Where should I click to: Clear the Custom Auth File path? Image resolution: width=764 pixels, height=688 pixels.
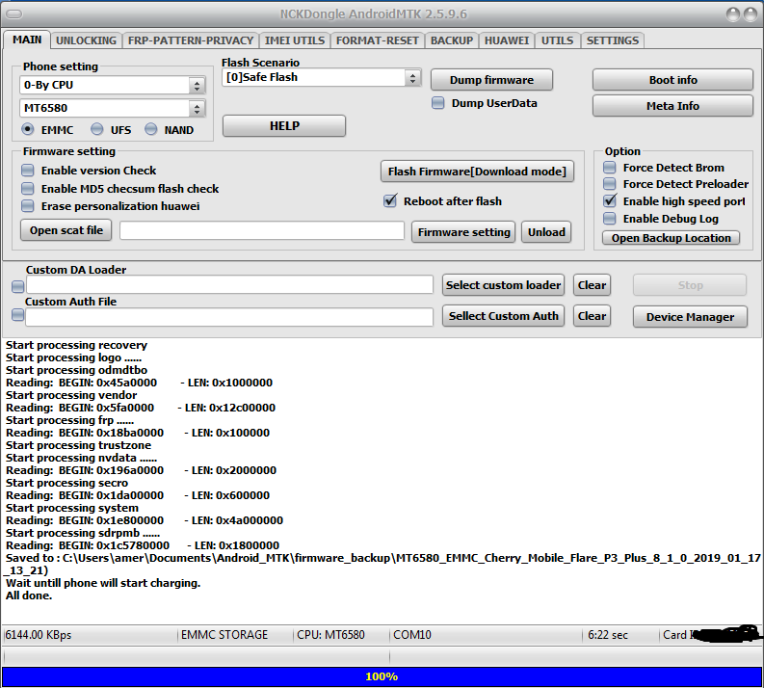tap(592, 316)
